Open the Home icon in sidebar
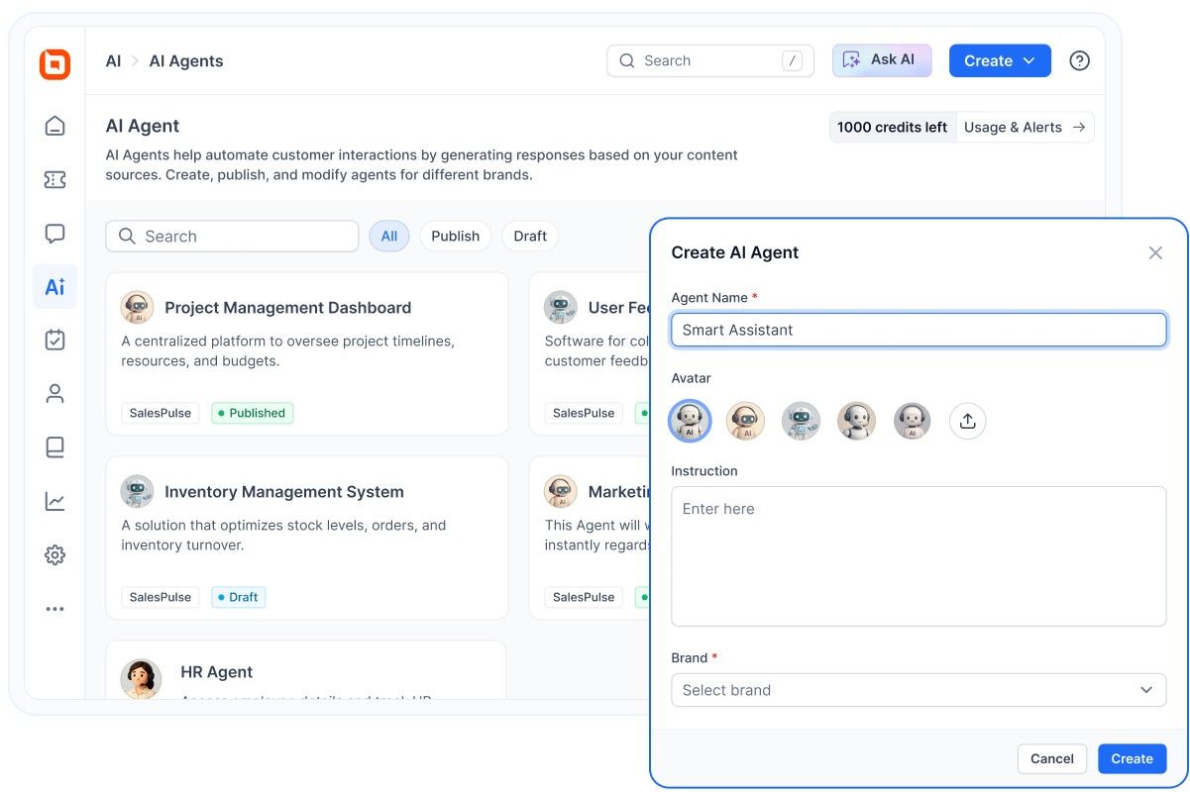1190x792 pixels. point(55,126)
